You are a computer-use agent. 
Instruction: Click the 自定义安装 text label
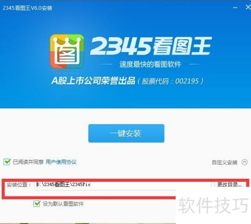coord(224,162)
